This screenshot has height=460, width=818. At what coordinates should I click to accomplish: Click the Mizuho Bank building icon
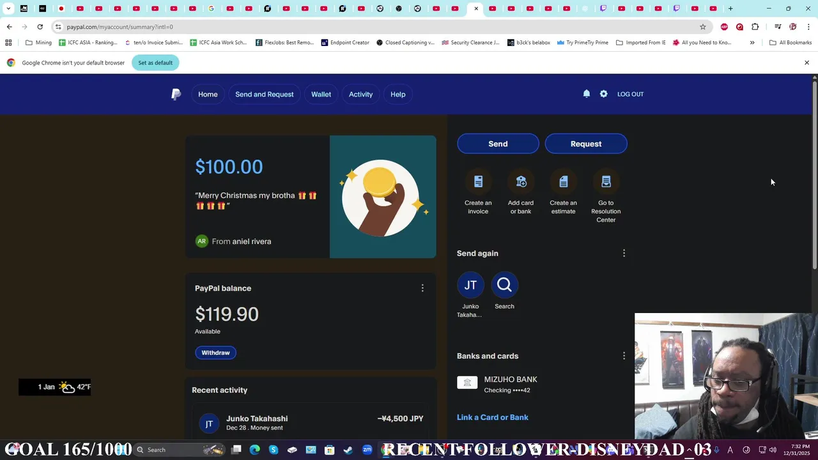467,383
